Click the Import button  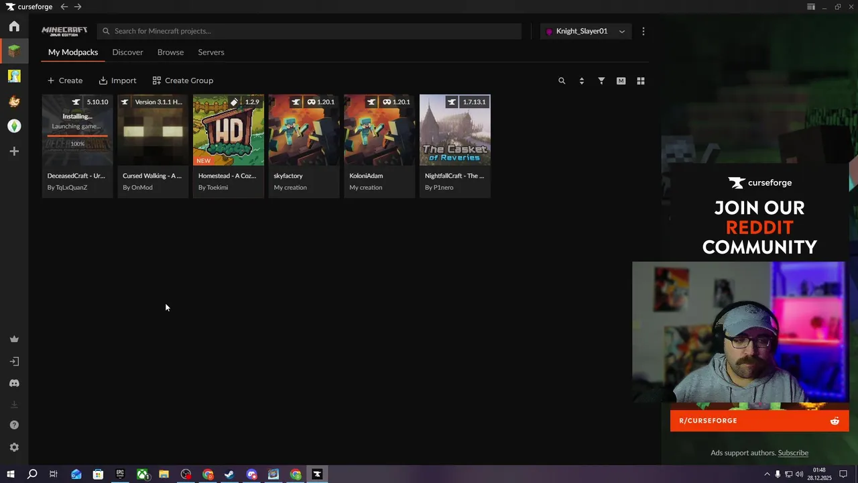[x=117, y=80]
